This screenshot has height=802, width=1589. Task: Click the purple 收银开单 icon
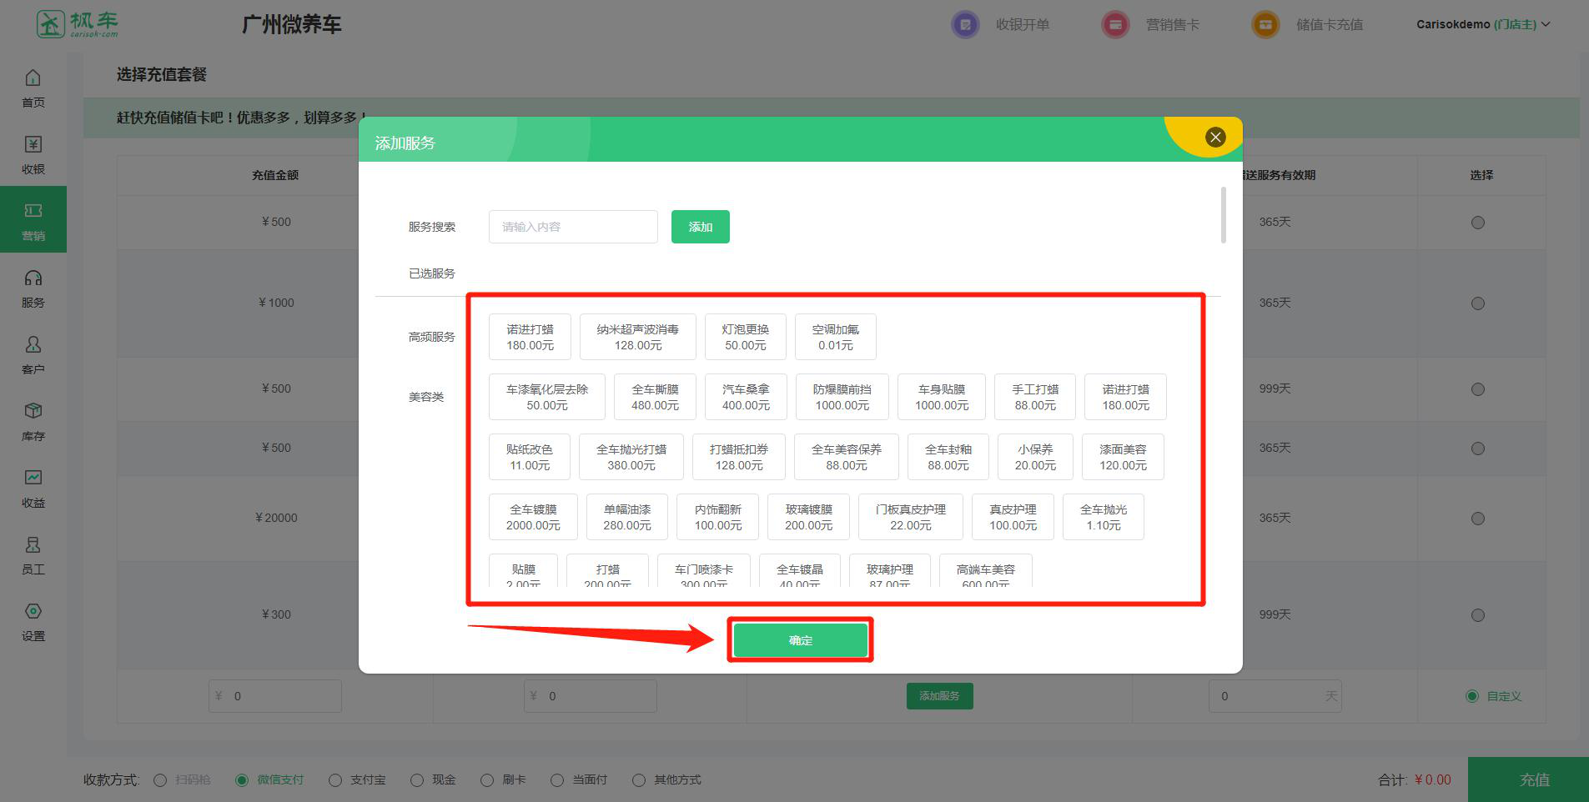point(965,24)
